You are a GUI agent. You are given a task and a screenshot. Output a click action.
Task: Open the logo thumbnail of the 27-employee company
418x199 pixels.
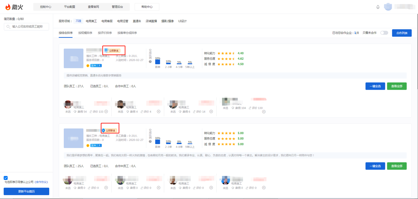tap(74, 59)
